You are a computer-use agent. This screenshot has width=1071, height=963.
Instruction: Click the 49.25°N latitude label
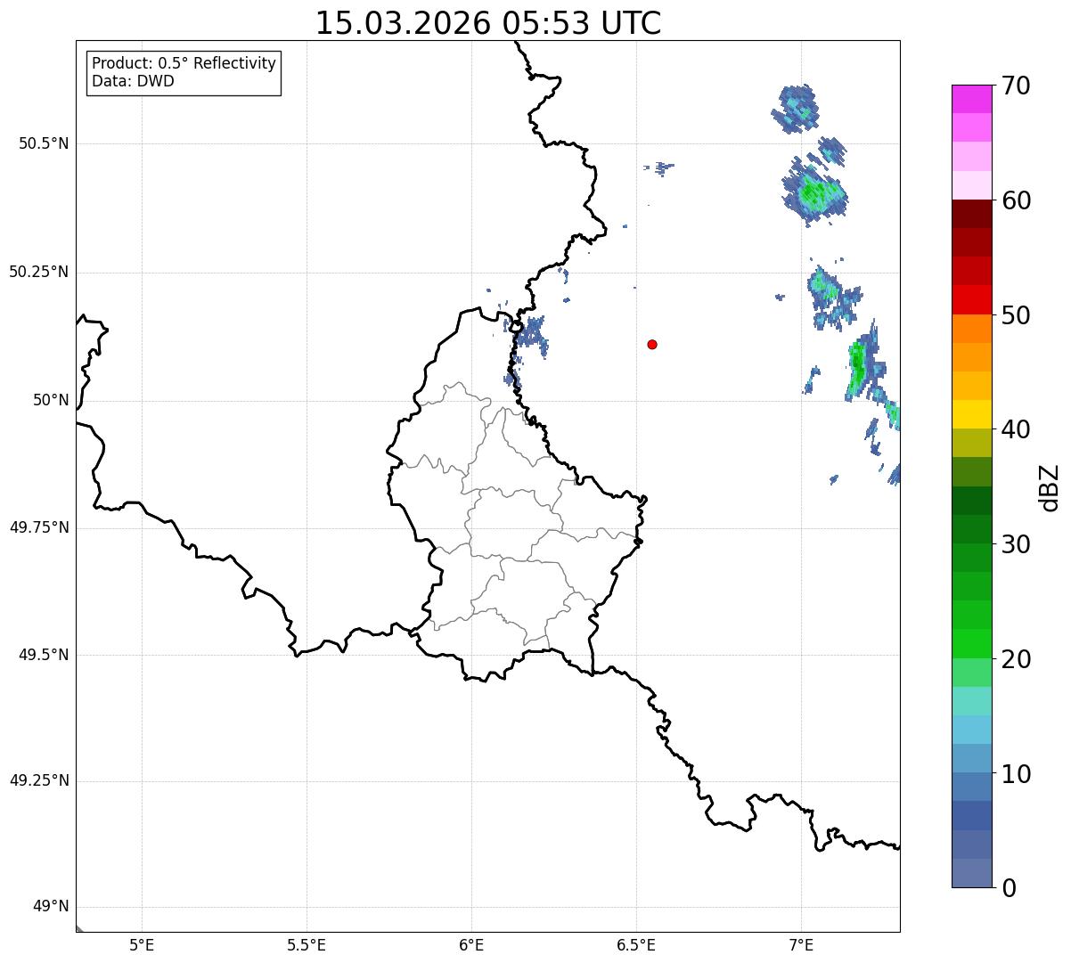click(39, 780)
